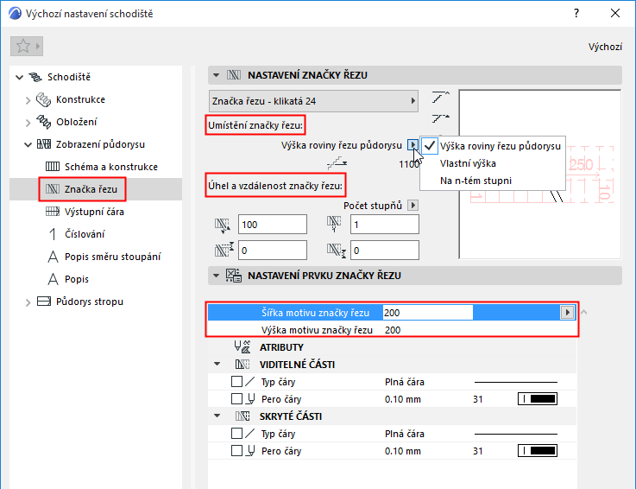The width and height of the screenshot is (636, 489).
Task: Open the favorites star button
Action: click(x=27, y=47)
